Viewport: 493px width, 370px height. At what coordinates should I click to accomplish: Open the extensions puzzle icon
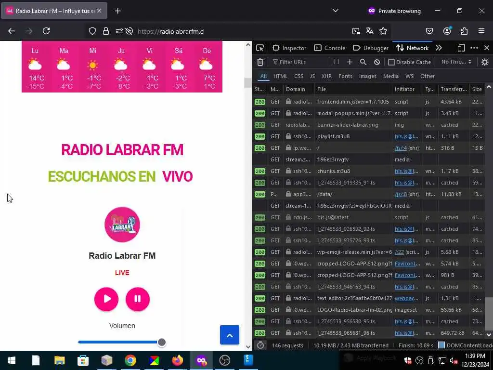(464, 31)
